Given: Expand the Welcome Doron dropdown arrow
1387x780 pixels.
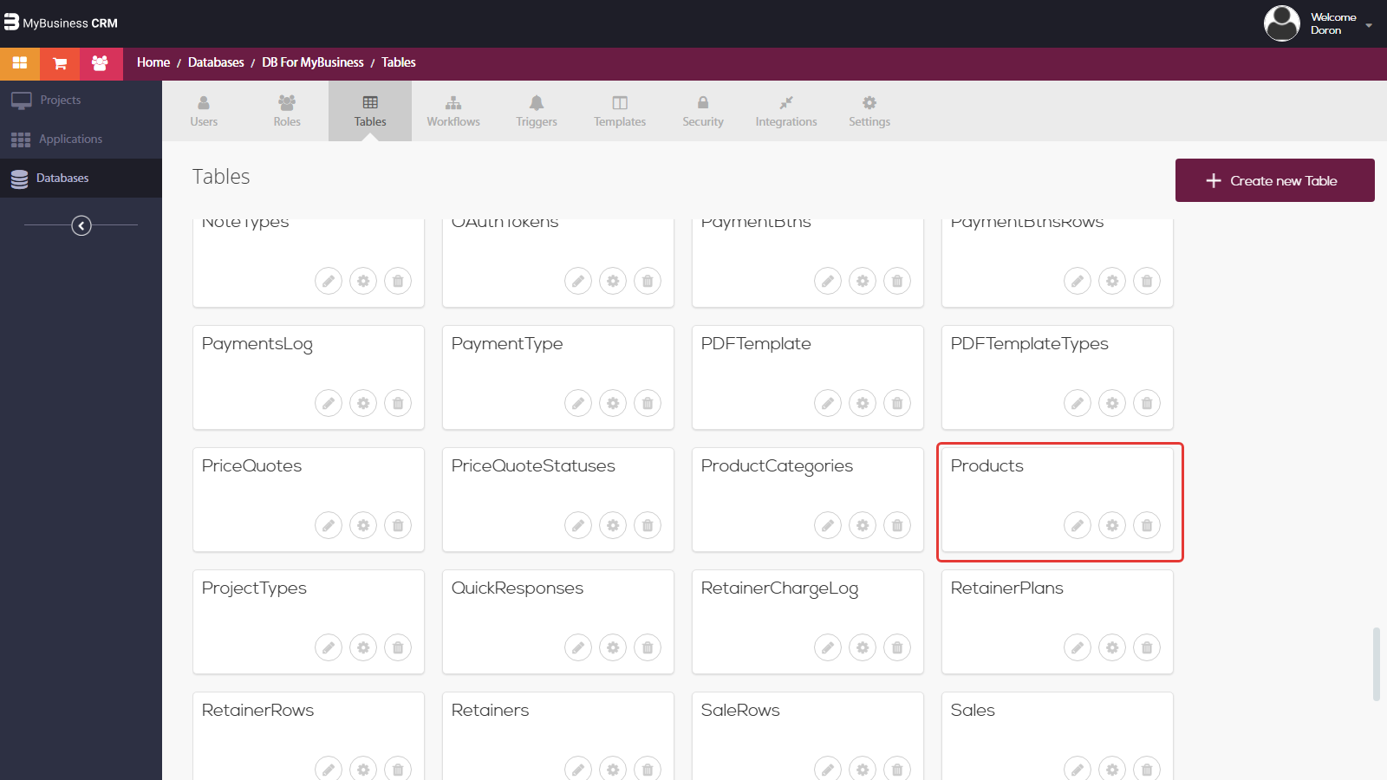Looking at the screenshot, I should 1369,25.
